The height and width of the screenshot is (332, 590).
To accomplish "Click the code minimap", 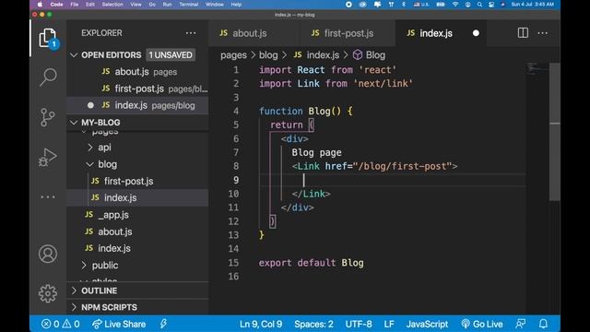I will tap(537, 69).
